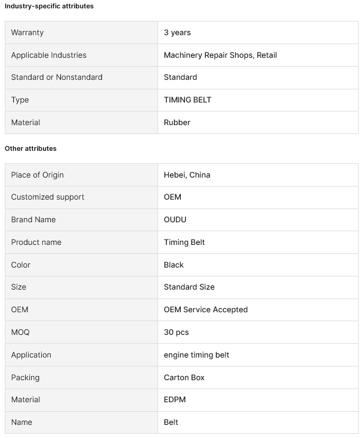Select the "3 years" warranty value

tap(177, 33)
